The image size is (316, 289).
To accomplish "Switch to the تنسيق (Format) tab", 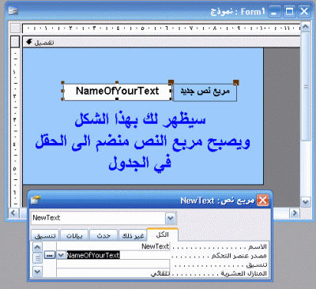I will tap(45, 235).
